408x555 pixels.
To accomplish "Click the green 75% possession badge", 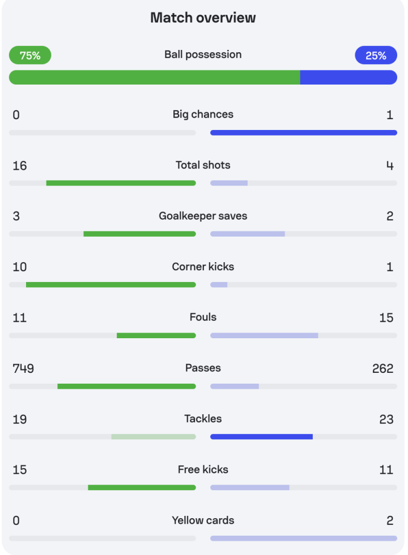I will [30, 55].
